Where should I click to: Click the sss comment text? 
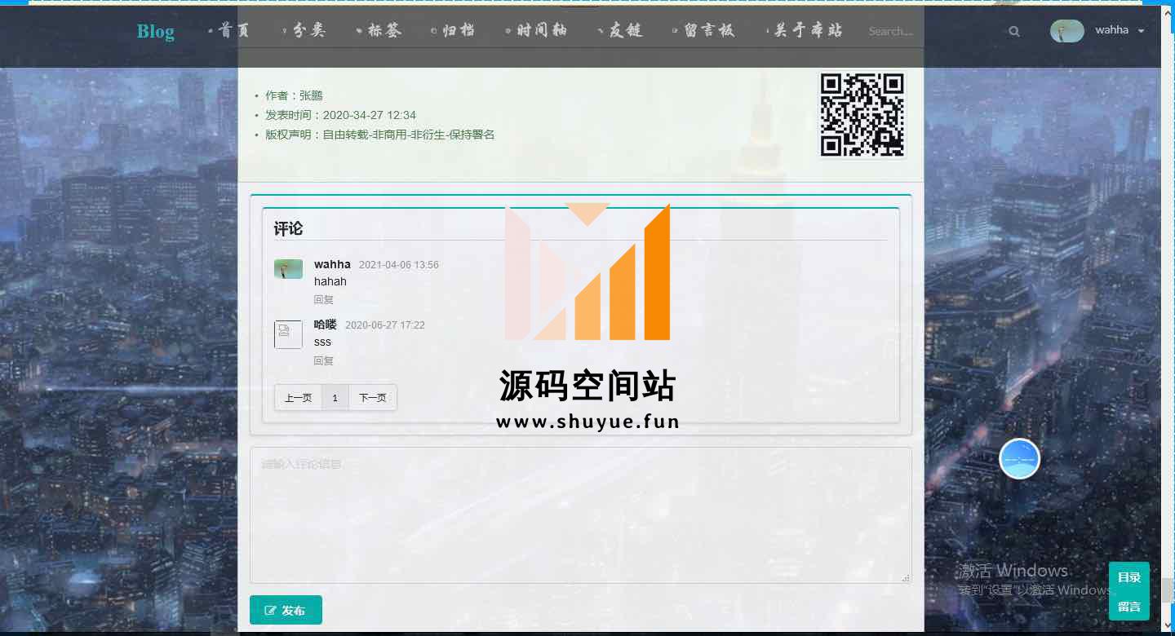[x=322, y=342]
